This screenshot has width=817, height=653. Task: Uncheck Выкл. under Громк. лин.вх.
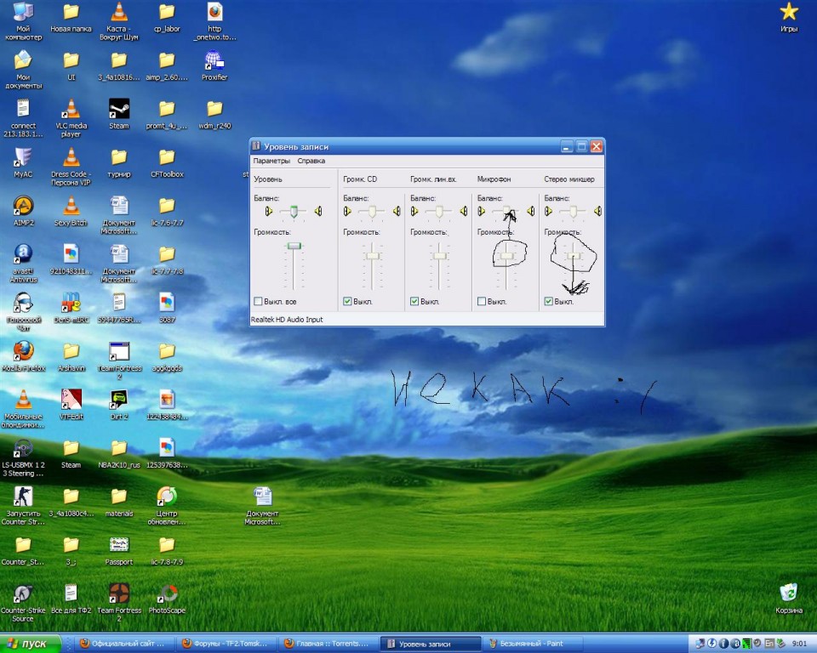coord(414,301)
